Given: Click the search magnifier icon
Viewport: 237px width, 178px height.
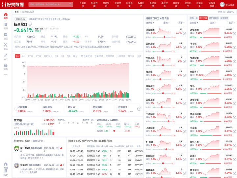Looking at the screenshot, I should point(70,4).
